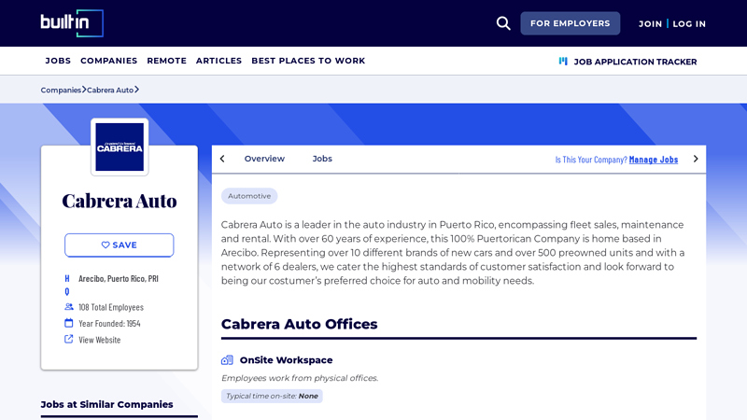This screenshot has width=747, height=420.
Task: Click 'Year Founded: 1954' text
Action: [109, 323]
